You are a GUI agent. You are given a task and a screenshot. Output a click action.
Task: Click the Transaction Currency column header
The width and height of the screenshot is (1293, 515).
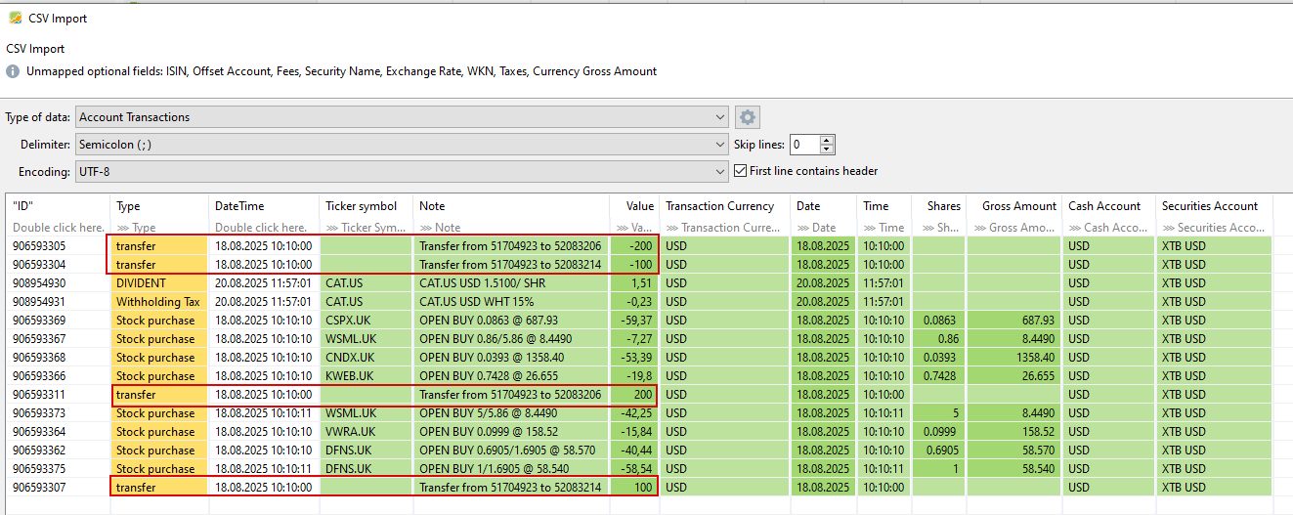point(719,206)
